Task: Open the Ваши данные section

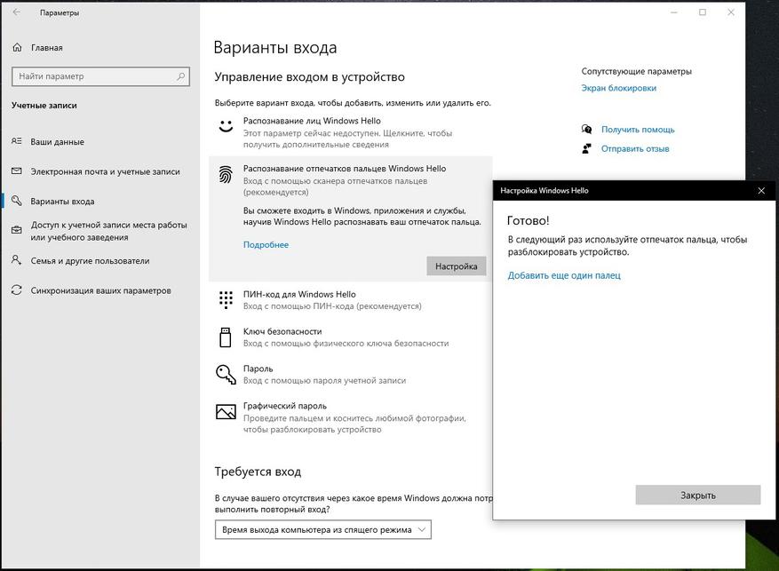Action: (x=57, y=141)
